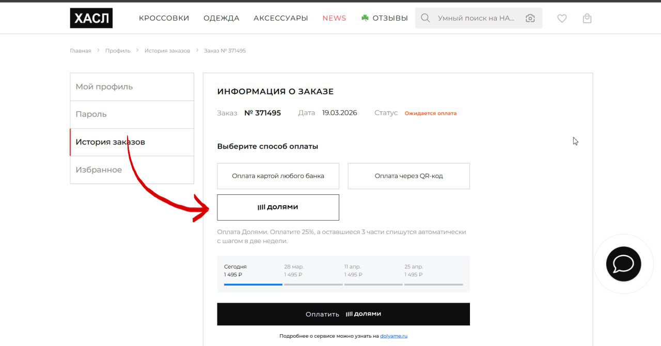Open the Пароль sidebar section
661x346 pixels.
coord(132,114)
